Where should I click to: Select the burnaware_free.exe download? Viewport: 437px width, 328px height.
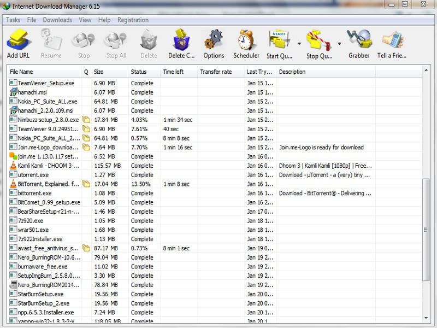pyautogui.click(x=215, y=266)
